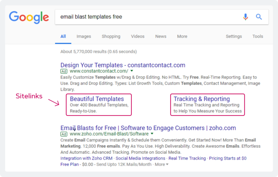278x177 pixels.
Task: Open the More search categories dropdown
Action: click(x=182, y=36)
